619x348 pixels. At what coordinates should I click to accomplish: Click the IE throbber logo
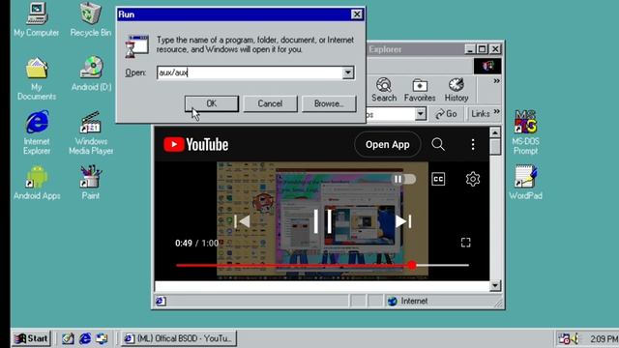click(487, 66)
